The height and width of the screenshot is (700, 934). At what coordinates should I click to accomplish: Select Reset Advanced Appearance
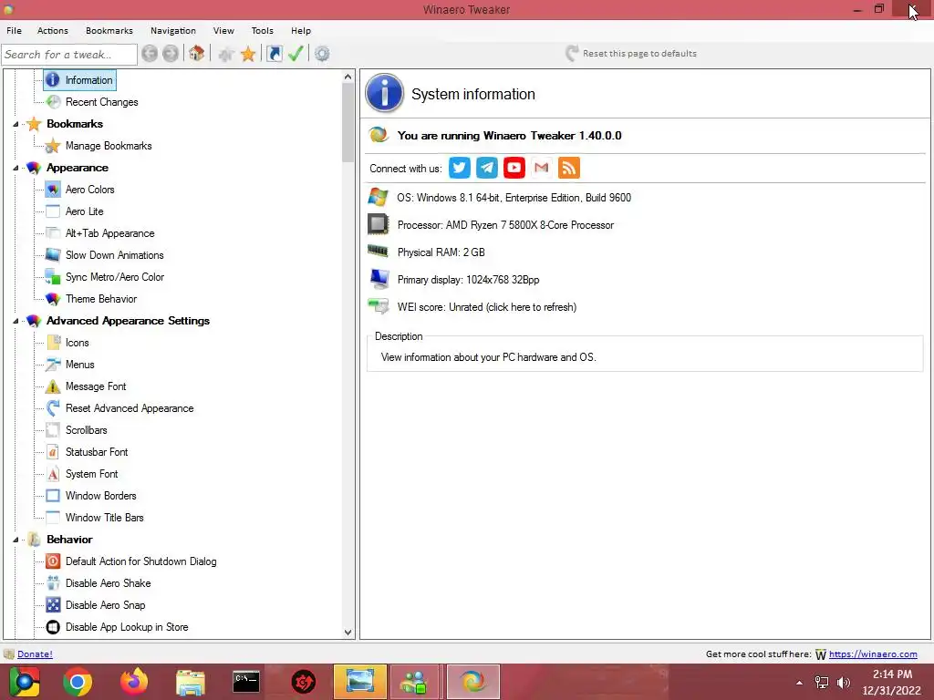coord(130,408)
